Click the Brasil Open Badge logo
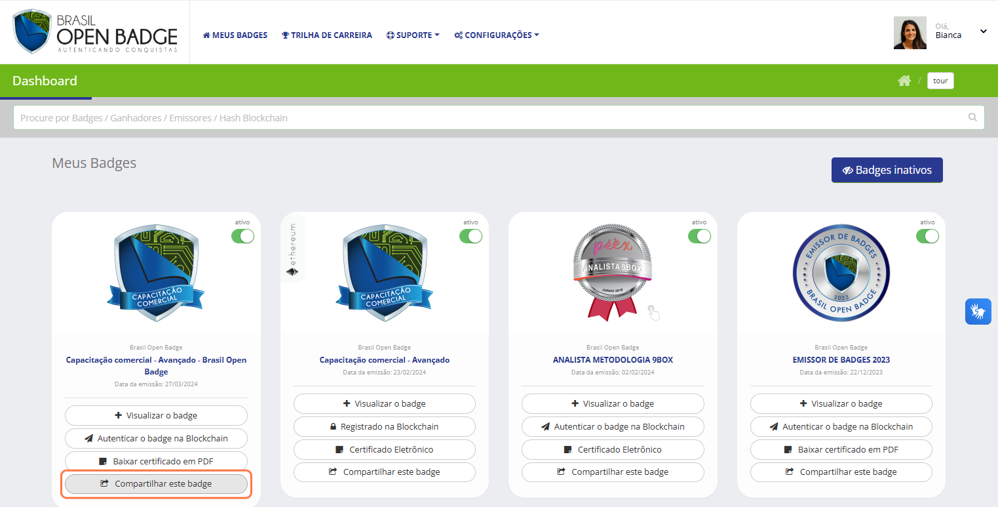 click(96, 31)
